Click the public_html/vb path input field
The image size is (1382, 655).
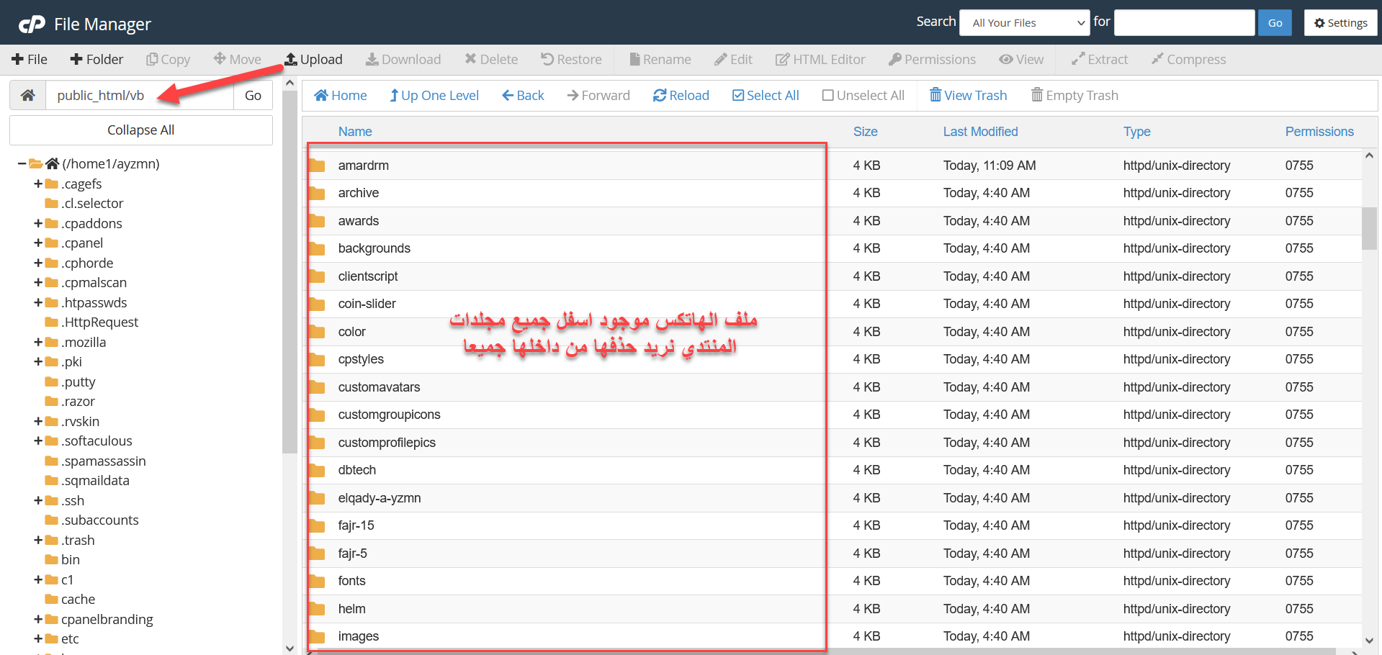click(140, 96)
